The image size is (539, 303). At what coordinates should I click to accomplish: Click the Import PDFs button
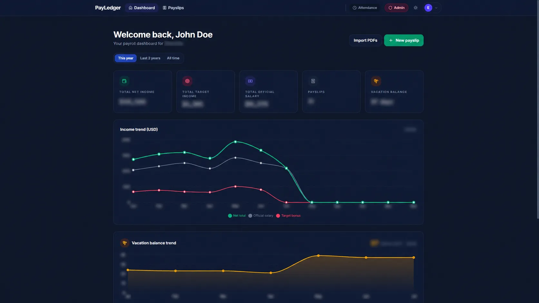365,40
